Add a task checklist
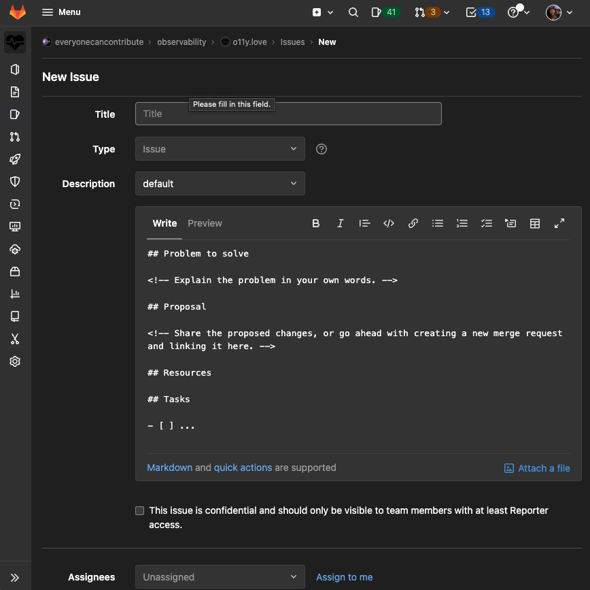The image size is (590, 590). click(487, 223)
